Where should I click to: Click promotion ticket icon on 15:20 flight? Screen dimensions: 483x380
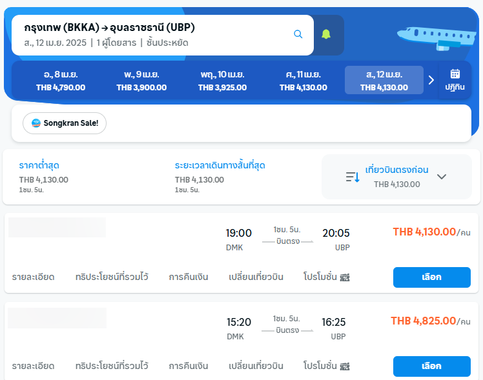coord(345,366)
